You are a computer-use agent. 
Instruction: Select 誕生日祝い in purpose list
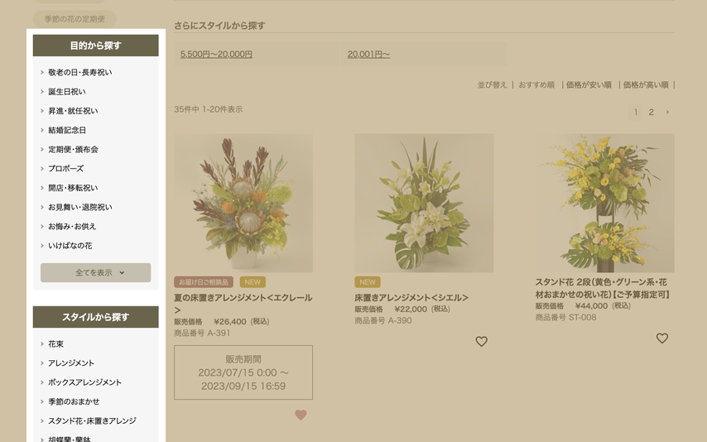click(x=66, y=92)
